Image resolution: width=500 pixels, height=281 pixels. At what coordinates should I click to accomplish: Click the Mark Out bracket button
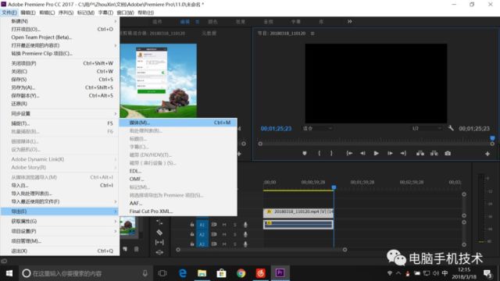[331, 153]
